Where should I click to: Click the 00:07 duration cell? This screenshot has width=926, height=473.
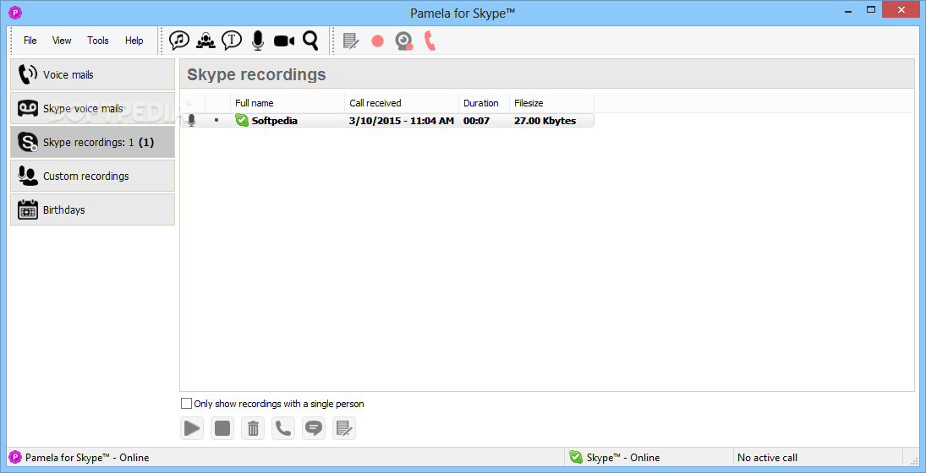[476, 121]
